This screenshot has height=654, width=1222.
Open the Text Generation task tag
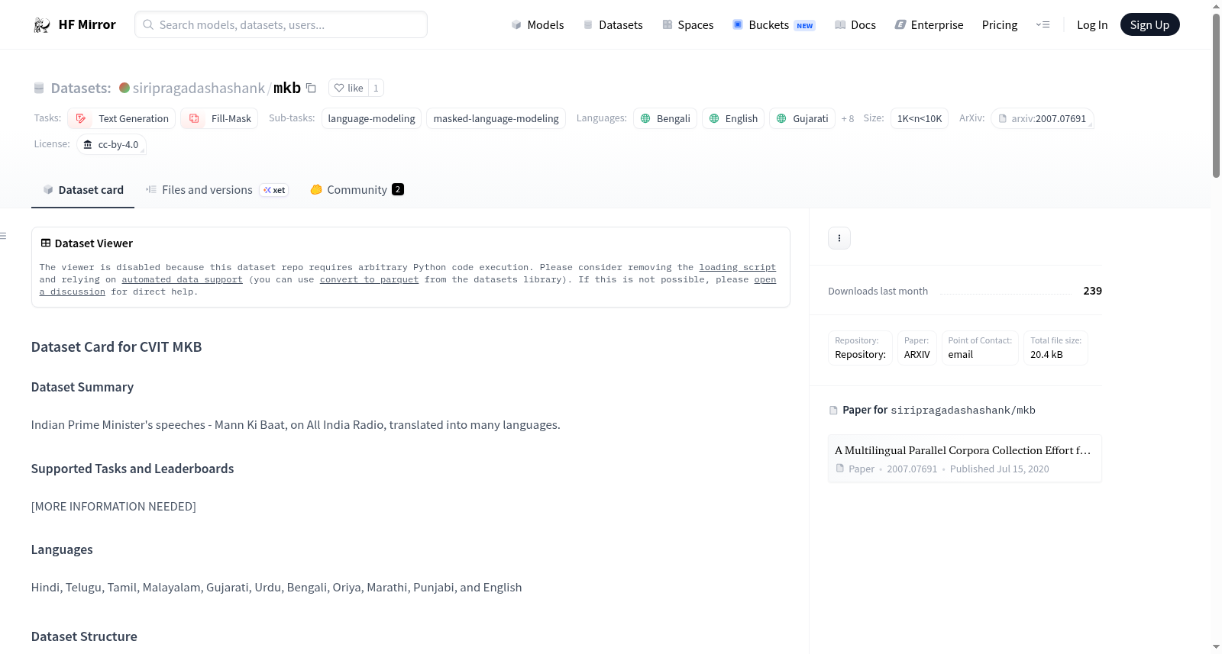[x=121, y=118]
